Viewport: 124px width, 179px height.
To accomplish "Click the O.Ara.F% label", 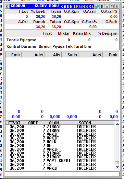I will (x=109, y=11).
